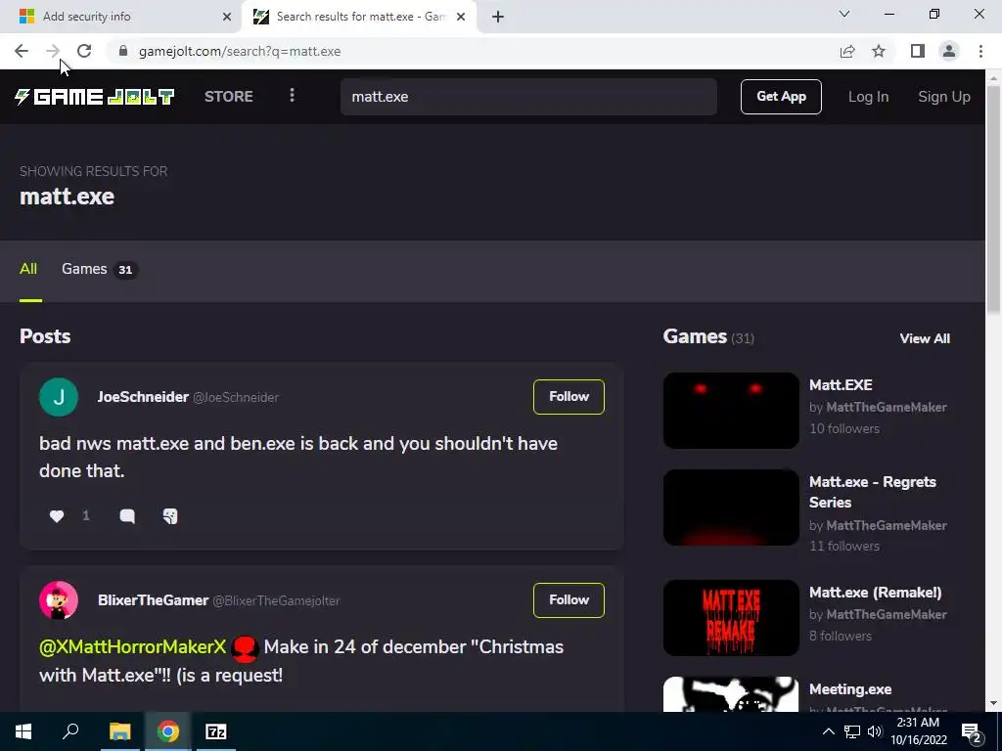1002x751 pixels.
Task: Select the All results tab
Action: pos(28,269)
